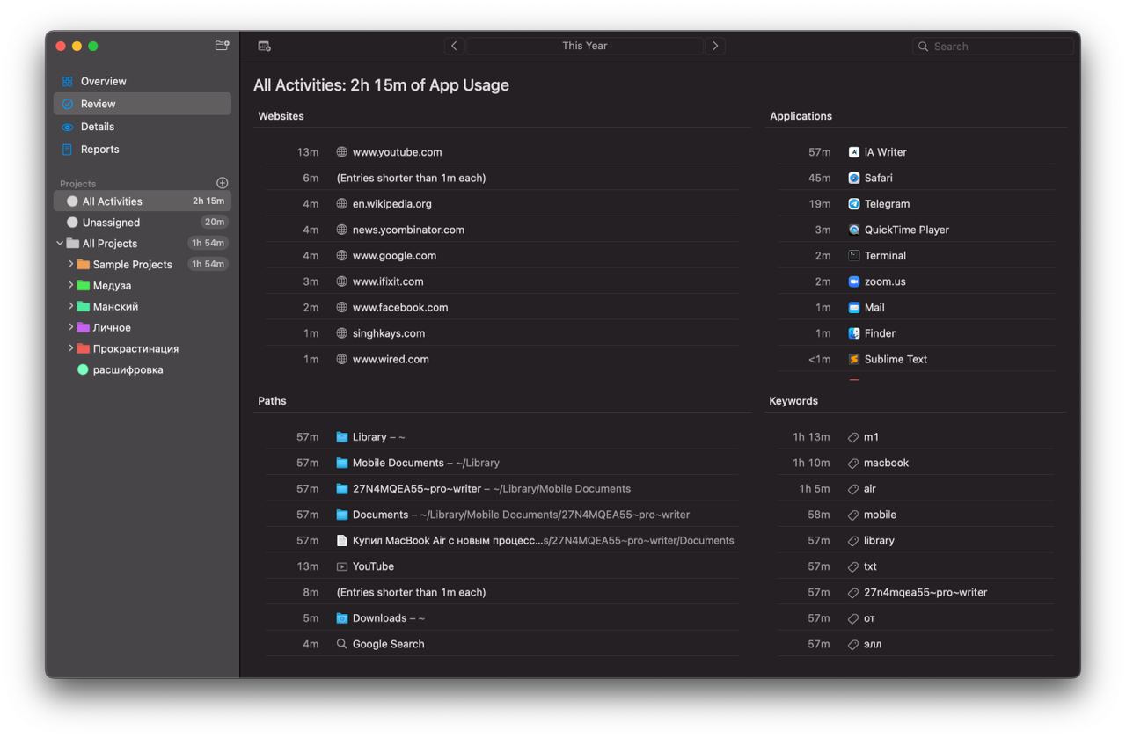Viewport: 1126px width, 738px height.
Task: Click the iA Writer app icon
Action: tap(853, 152)
